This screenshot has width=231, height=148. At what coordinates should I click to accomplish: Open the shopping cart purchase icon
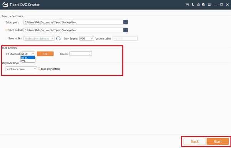pyautogui.click(x=187, y=5)
